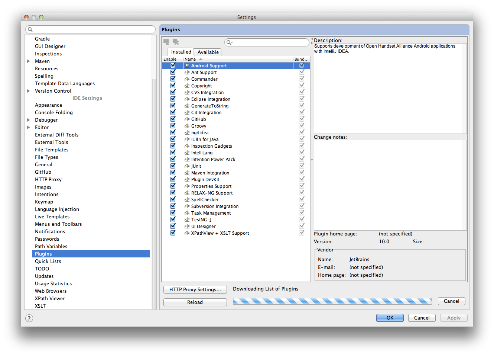Click the IntelliLang plugin icon
This screenshot has height=356, width=494.
187,153
